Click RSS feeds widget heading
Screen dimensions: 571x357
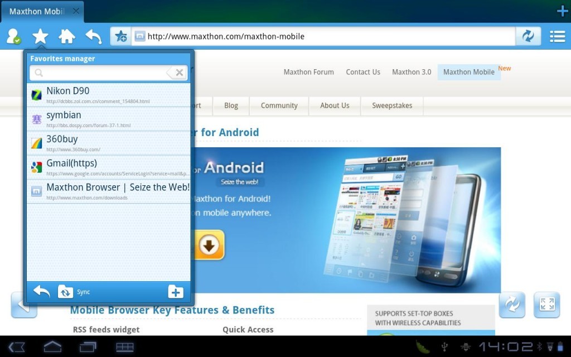point(106,330)
